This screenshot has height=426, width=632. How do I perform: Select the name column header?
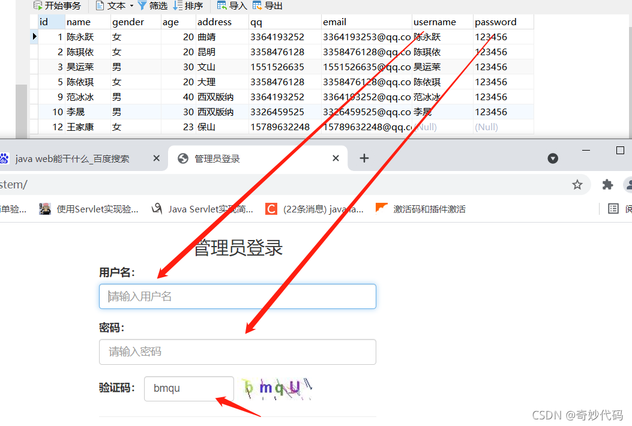[x=88, y=22]
